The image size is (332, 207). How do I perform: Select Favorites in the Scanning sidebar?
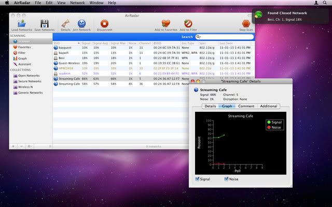[25, 47]
